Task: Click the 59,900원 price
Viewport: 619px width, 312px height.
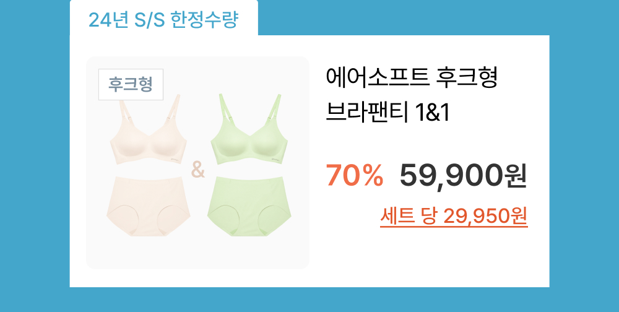Action: 463,176
